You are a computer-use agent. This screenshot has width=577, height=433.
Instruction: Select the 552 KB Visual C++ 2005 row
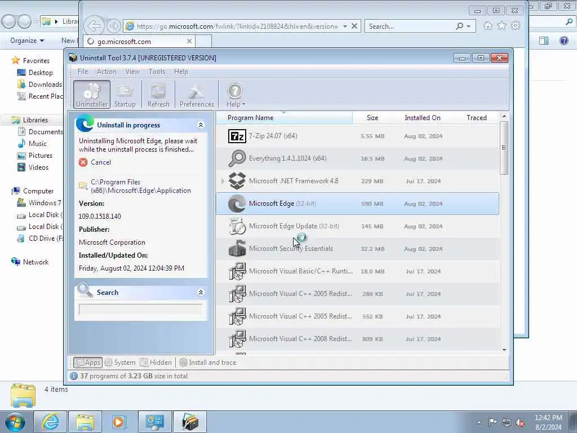[357, 316]
